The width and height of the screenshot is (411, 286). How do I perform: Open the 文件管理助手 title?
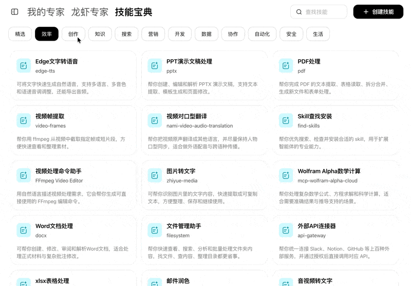point(184,226)
